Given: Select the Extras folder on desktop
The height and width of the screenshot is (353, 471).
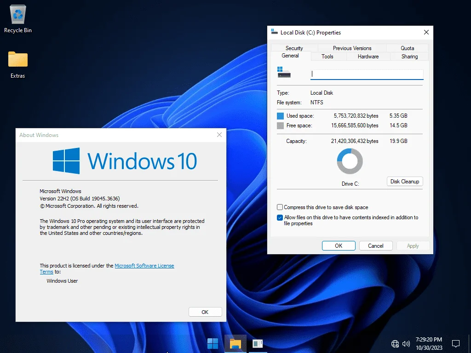Looking at the screenshot, I should [18, 64].
